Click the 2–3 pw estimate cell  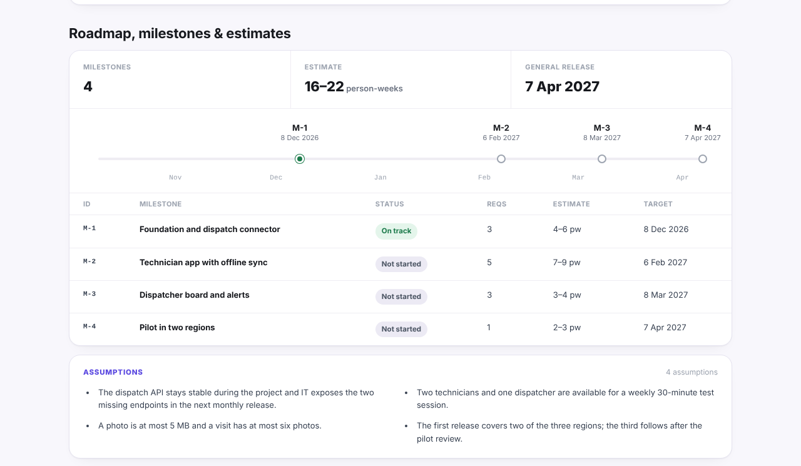pos(567,328)
